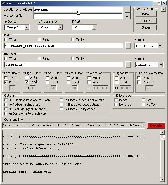Enable Flash Write checkbox
168x185 pixels.
pyautogui.click(x=6, y=39)
